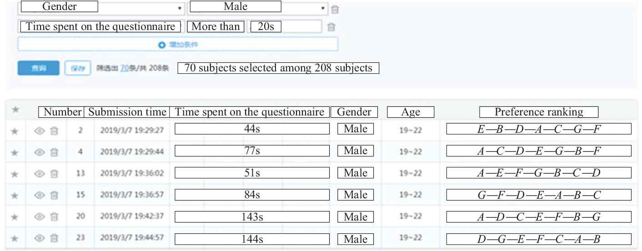Delete response number 2 with trash icon
This screenshot has width=642, height=251.
pos(53,131)
